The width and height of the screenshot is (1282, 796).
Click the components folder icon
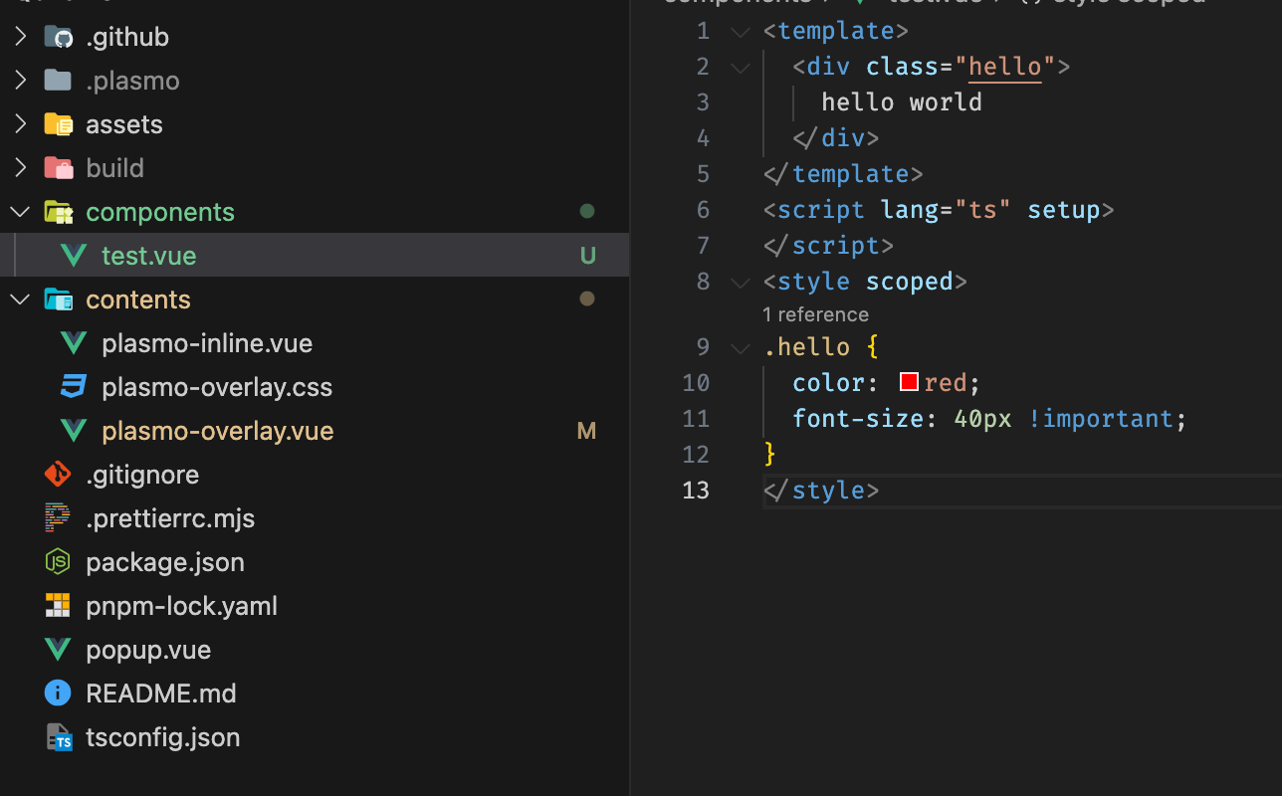pos(59,212)
